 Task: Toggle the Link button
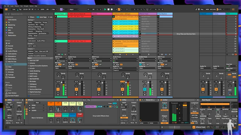pos(14,9)
